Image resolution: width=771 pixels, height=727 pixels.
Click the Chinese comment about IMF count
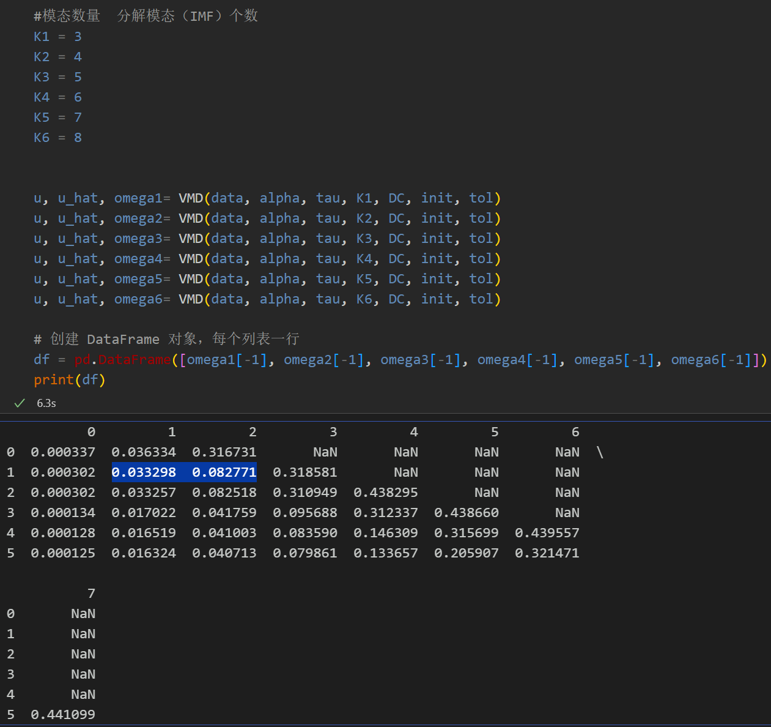pyautogui.click(x=146, y=16)
